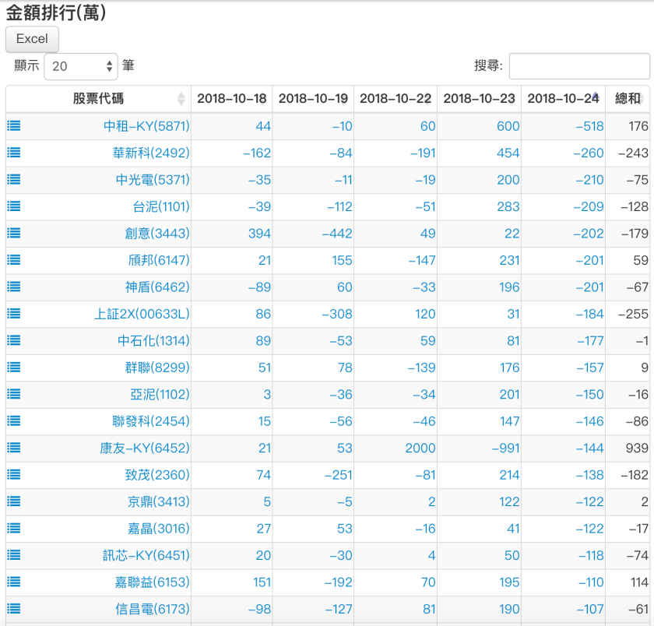The width and height of the screenshot is (654, 626).
Task: Click the Excel export button
Action: point(31,39)
